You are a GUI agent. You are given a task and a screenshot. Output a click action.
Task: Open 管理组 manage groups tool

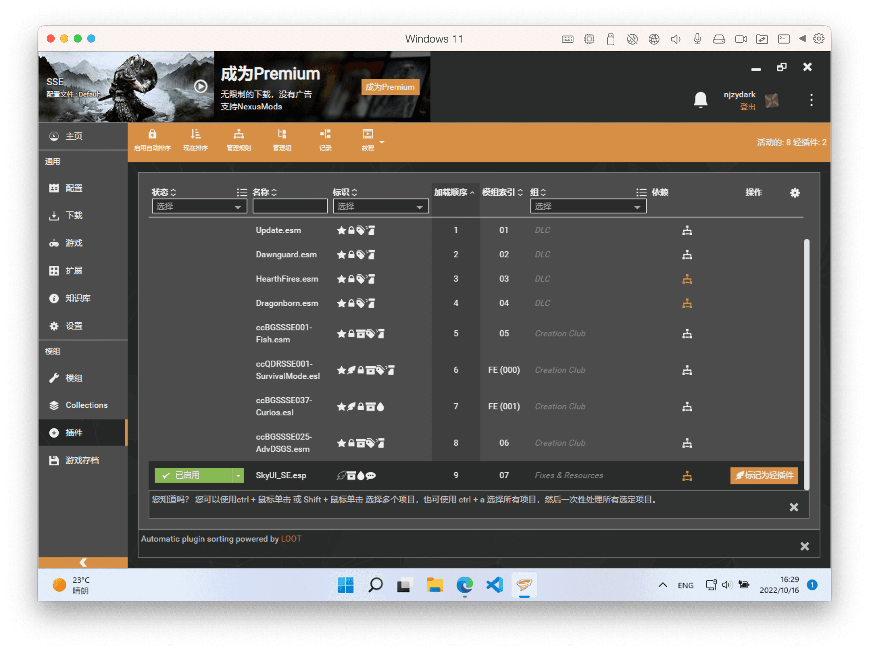[282, 140]
